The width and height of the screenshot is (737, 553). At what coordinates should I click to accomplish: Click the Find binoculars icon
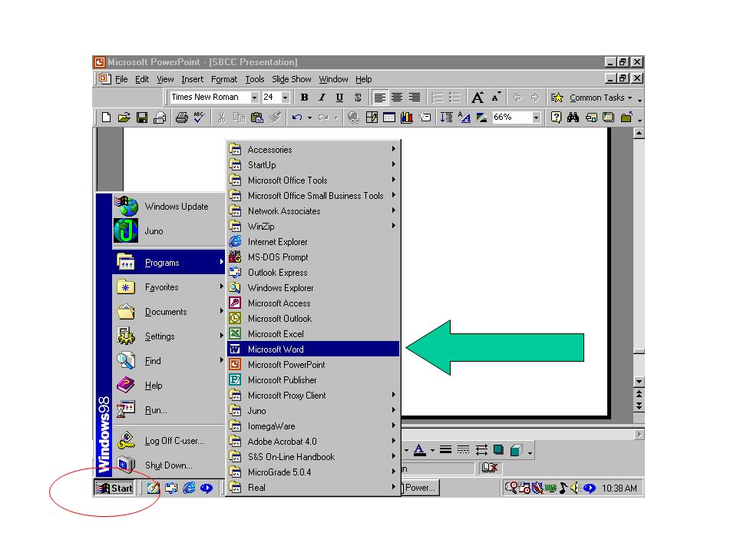573,117
